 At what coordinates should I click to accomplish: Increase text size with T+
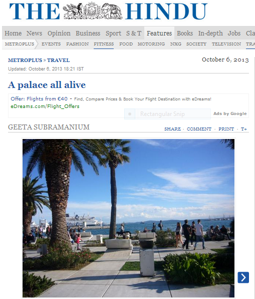click(x=244, y=129)
